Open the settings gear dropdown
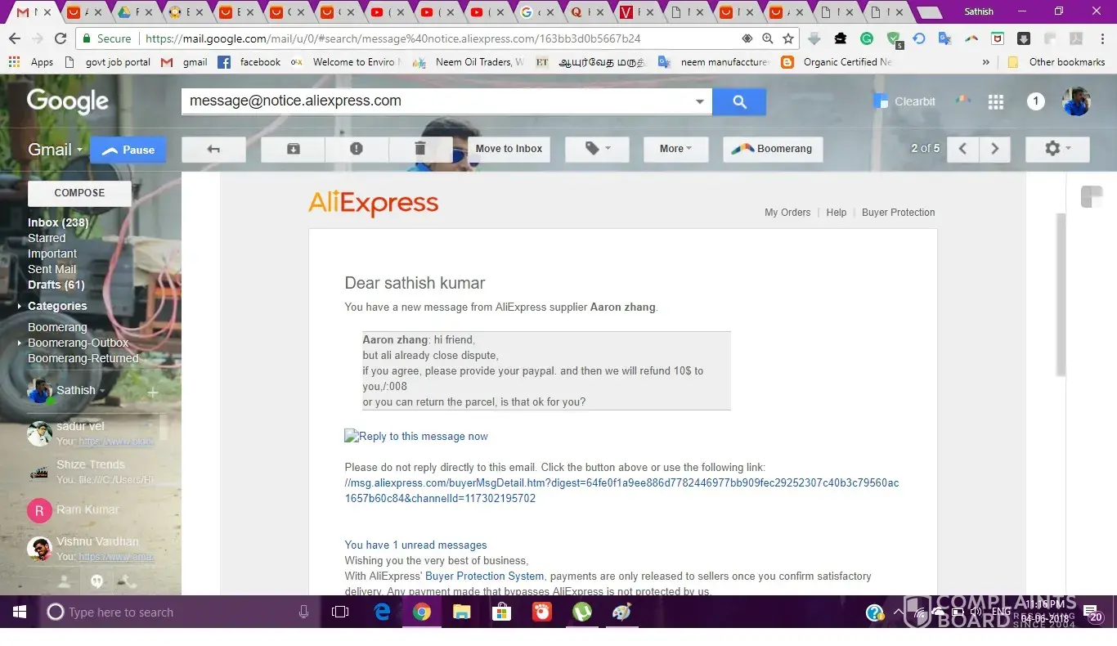 (x=1056, y=149)
